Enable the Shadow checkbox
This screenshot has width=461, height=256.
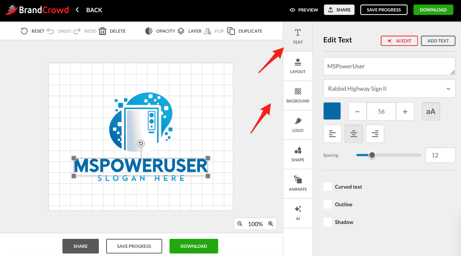click(x=328, y=222)
